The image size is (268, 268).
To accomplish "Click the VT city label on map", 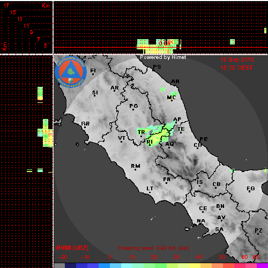I will [122, 138].
